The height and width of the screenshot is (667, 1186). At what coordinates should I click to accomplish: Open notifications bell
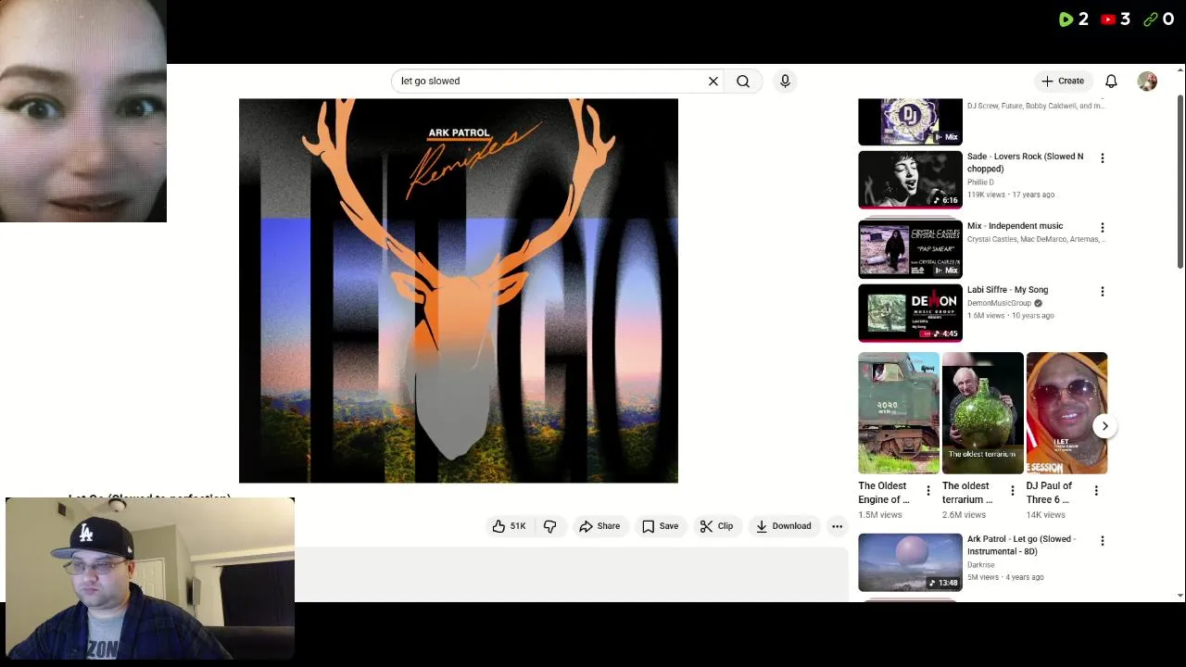pos(1111,81)
